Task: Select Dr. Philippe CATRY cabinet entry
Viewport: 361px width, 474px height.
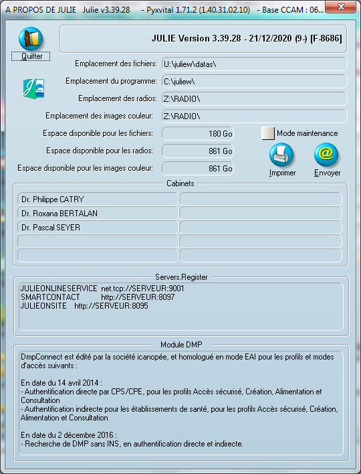Action: (x=98, y=200)
